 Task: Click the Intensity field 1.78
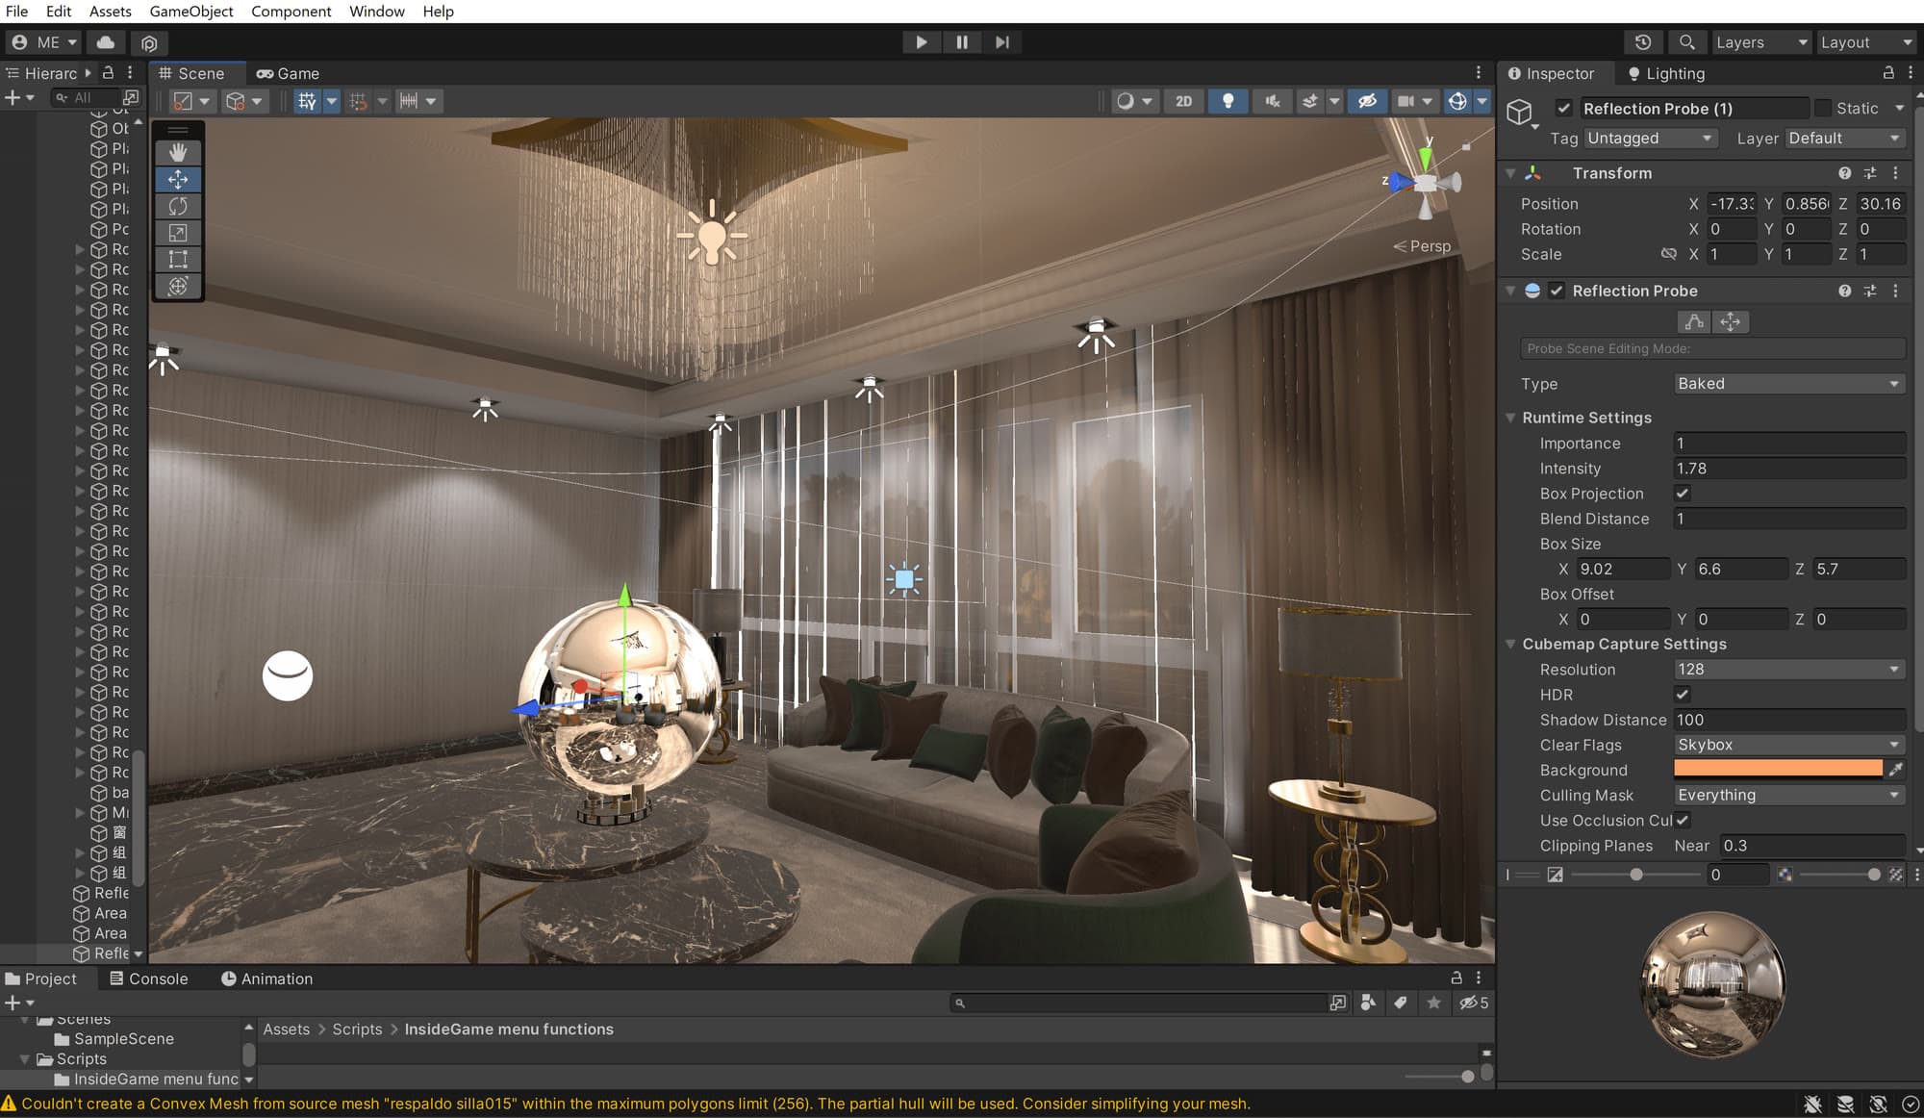[x=1789, y=469]
